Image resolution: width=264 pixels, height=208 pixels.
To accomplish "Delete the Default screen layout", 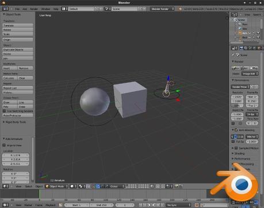I will pyautogui.click(x=101, y=9).
